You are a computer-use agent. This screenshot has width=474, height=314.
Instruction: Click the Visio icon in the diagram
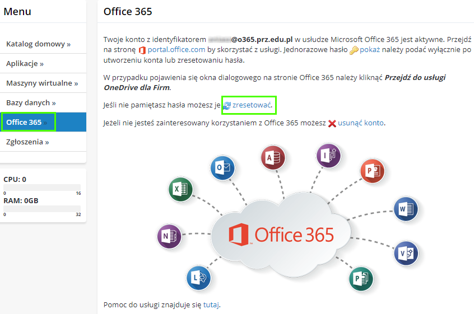coord(406,253)
